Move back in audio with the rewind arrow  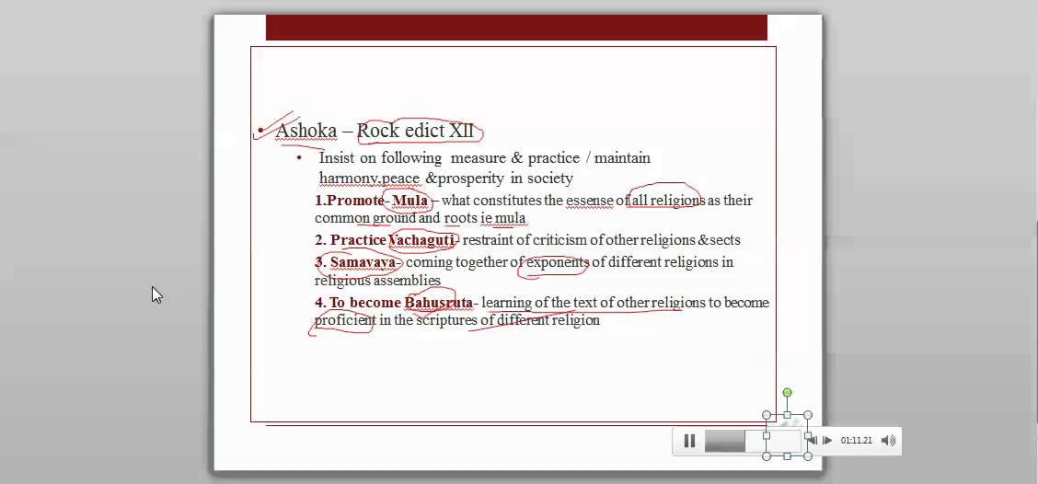(x=813, y=441)
